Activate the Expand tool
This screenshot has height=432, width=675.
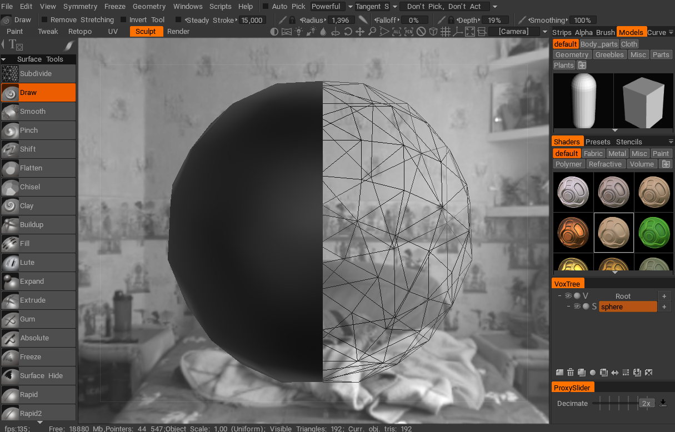tap(38, 281)
